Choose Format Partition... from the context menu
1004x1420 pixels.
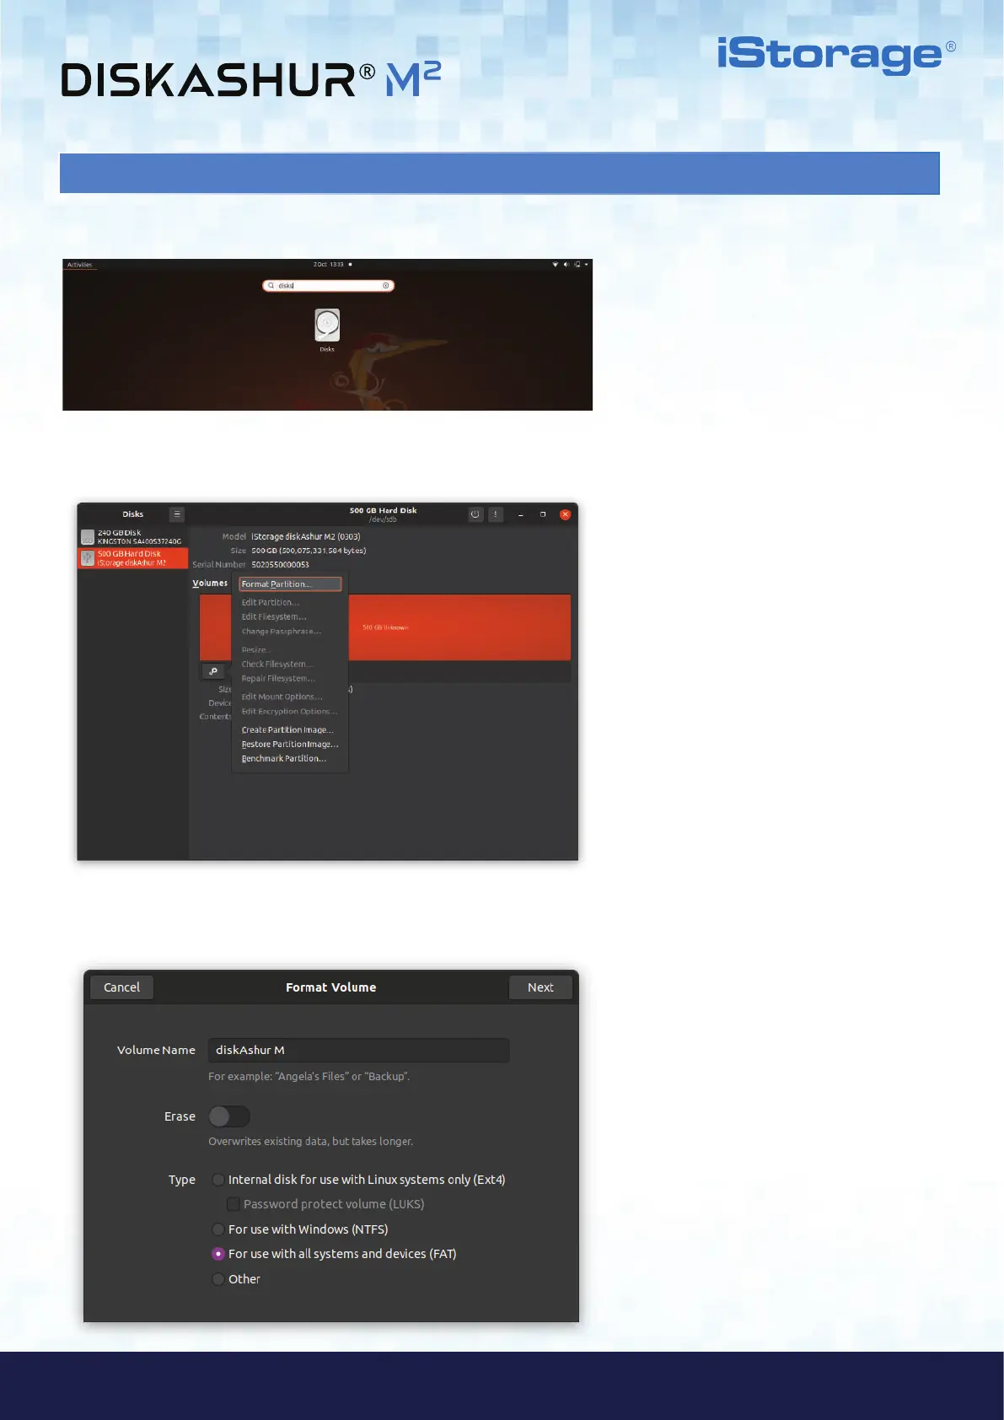pyautogui.click(x=290, y=584)
